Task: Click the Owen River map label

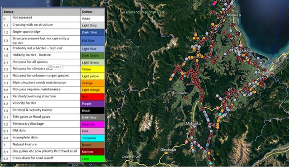Action: tap(131, 157)
